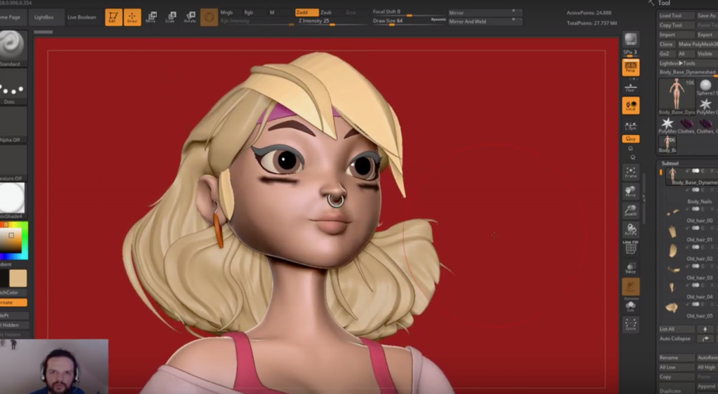
Task: Click the sculptris/material sphere icon beside Mrgb
Action: point(209,18)
